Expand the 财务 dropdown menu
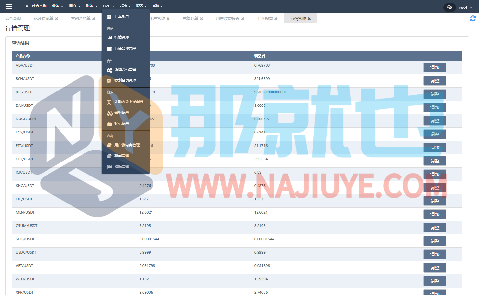 [92, 6]
